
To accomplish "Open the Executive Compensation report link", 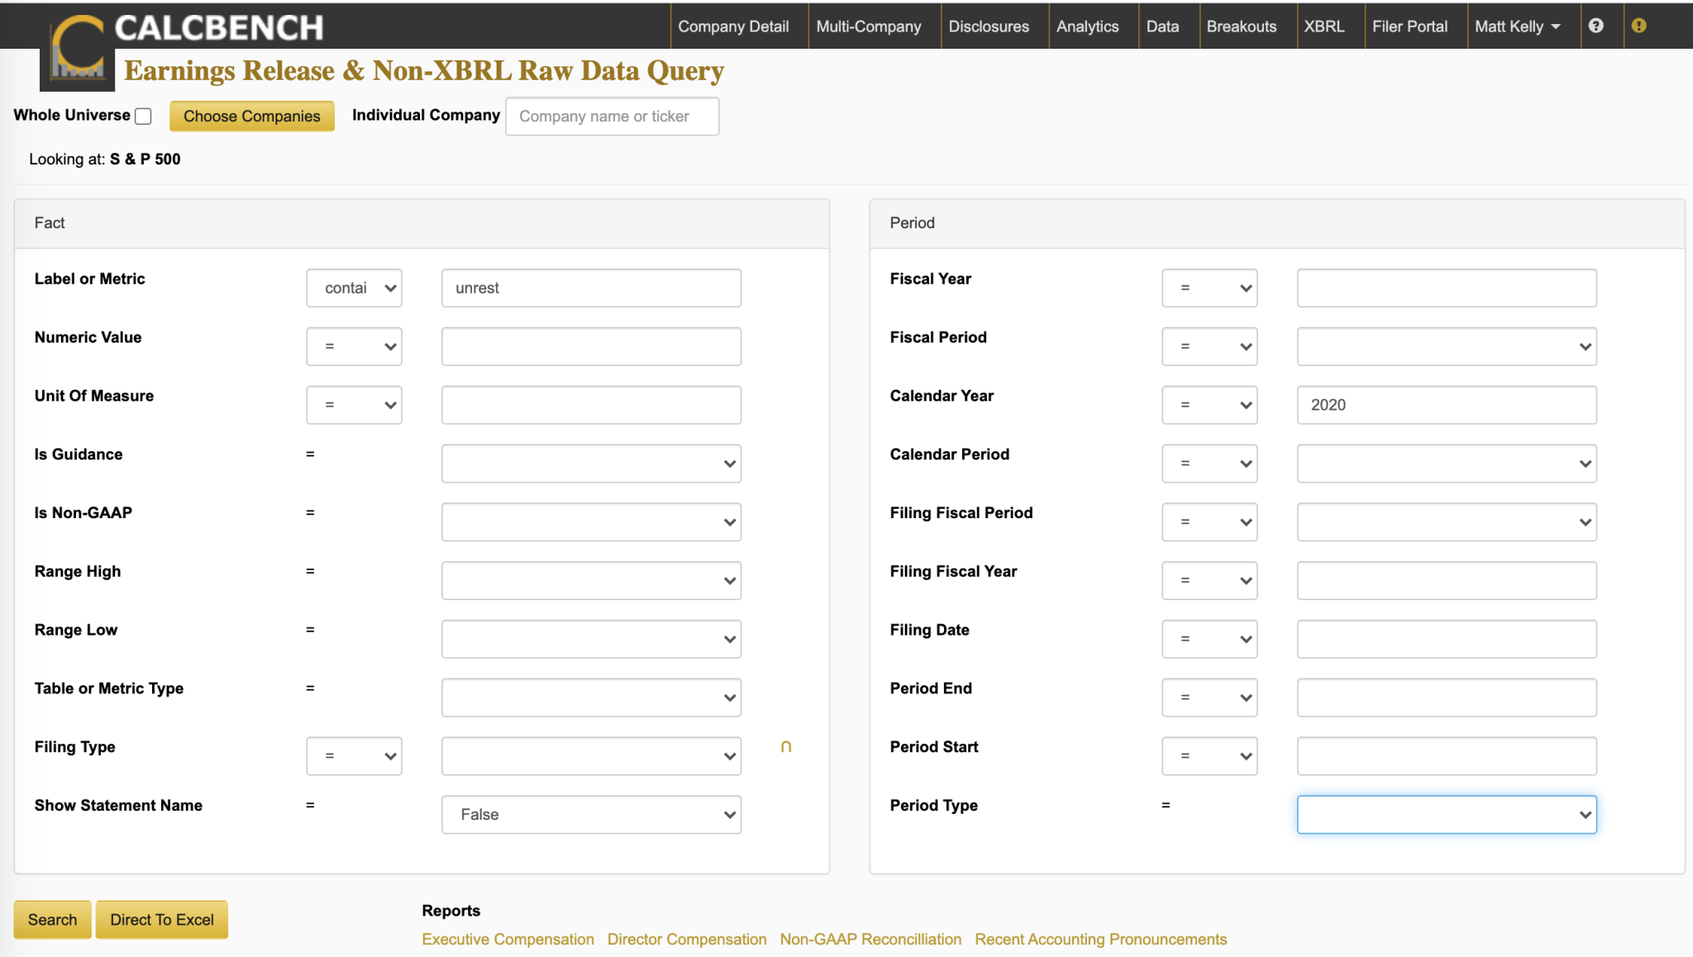I will coord(508,940).
